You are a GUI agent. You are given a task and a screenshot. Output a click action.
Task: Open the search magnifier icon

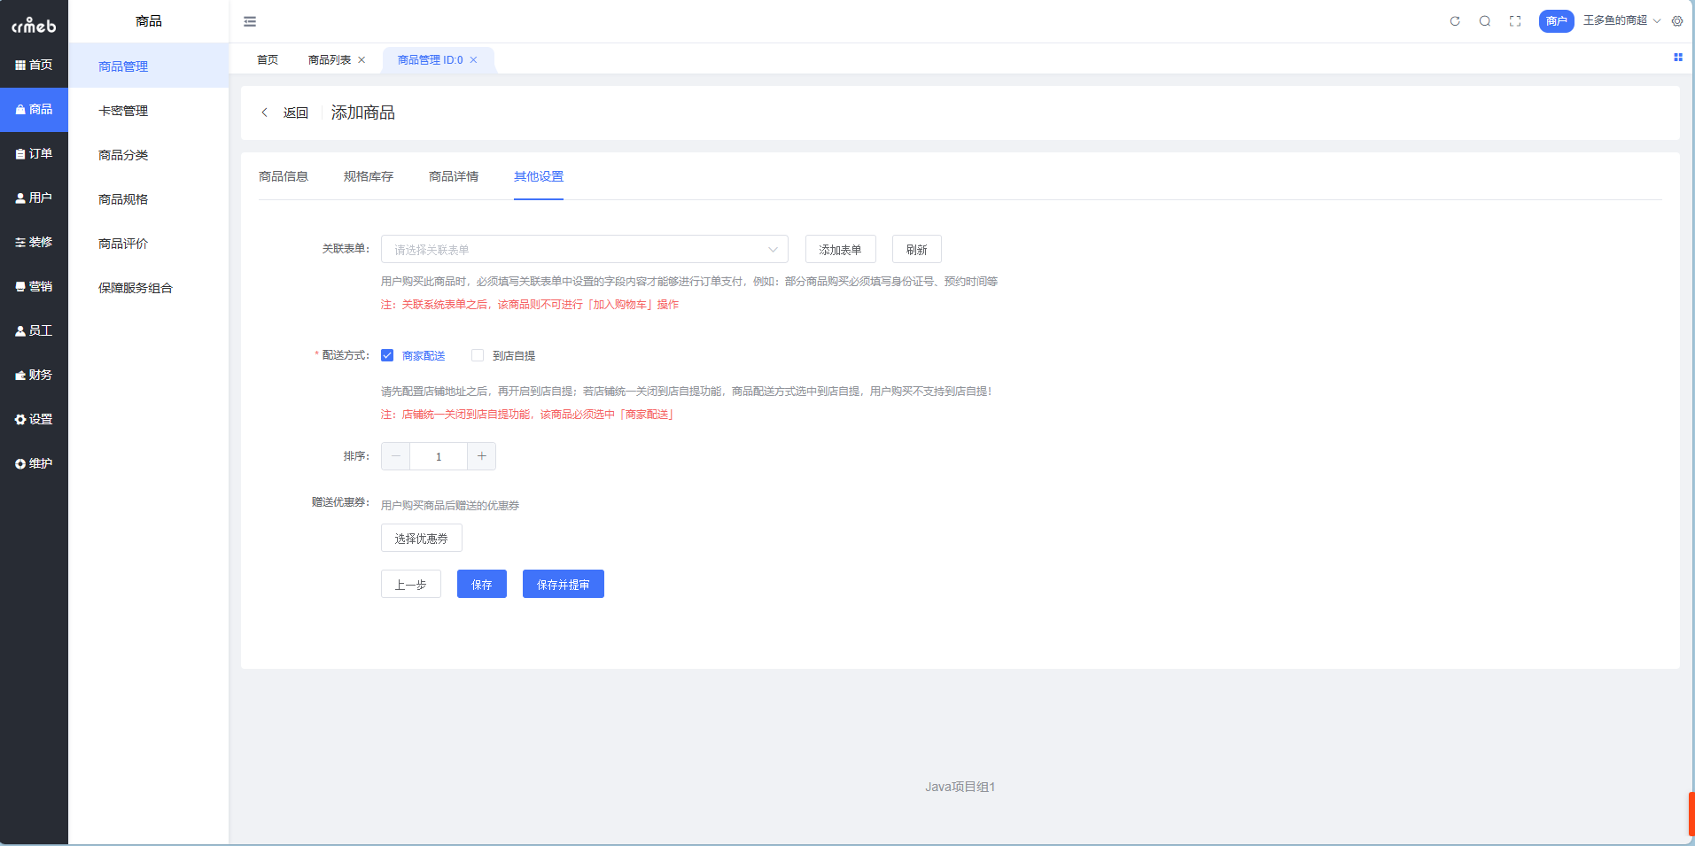(x=1485, y=21)
